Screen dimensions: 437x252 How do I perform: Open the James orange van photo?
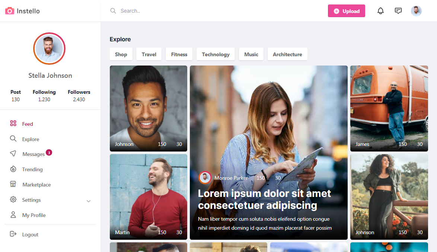coord(389,108)
